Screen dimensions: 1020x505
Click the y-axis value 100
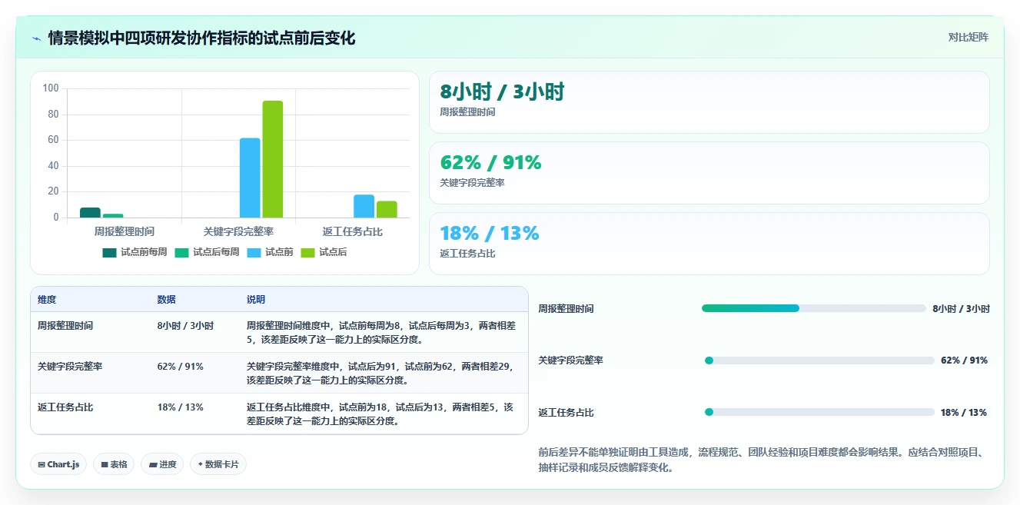51,88
